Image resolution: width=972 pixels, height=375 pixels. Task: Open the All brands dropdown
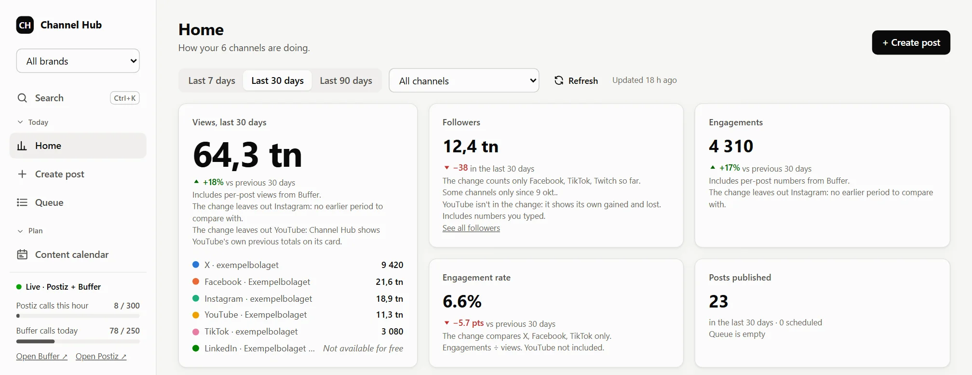tap(78, 61)
